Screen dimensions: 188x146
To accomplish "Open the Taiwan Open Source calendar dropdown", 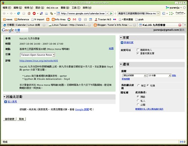I will (38, 55).
